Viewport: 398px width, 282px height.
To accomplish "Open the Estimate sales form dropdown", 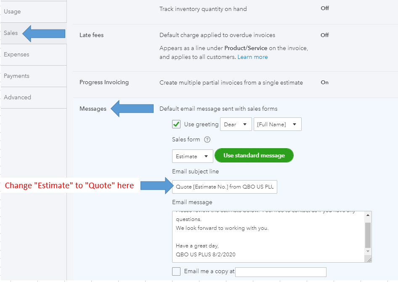I will tap(192, 156).
